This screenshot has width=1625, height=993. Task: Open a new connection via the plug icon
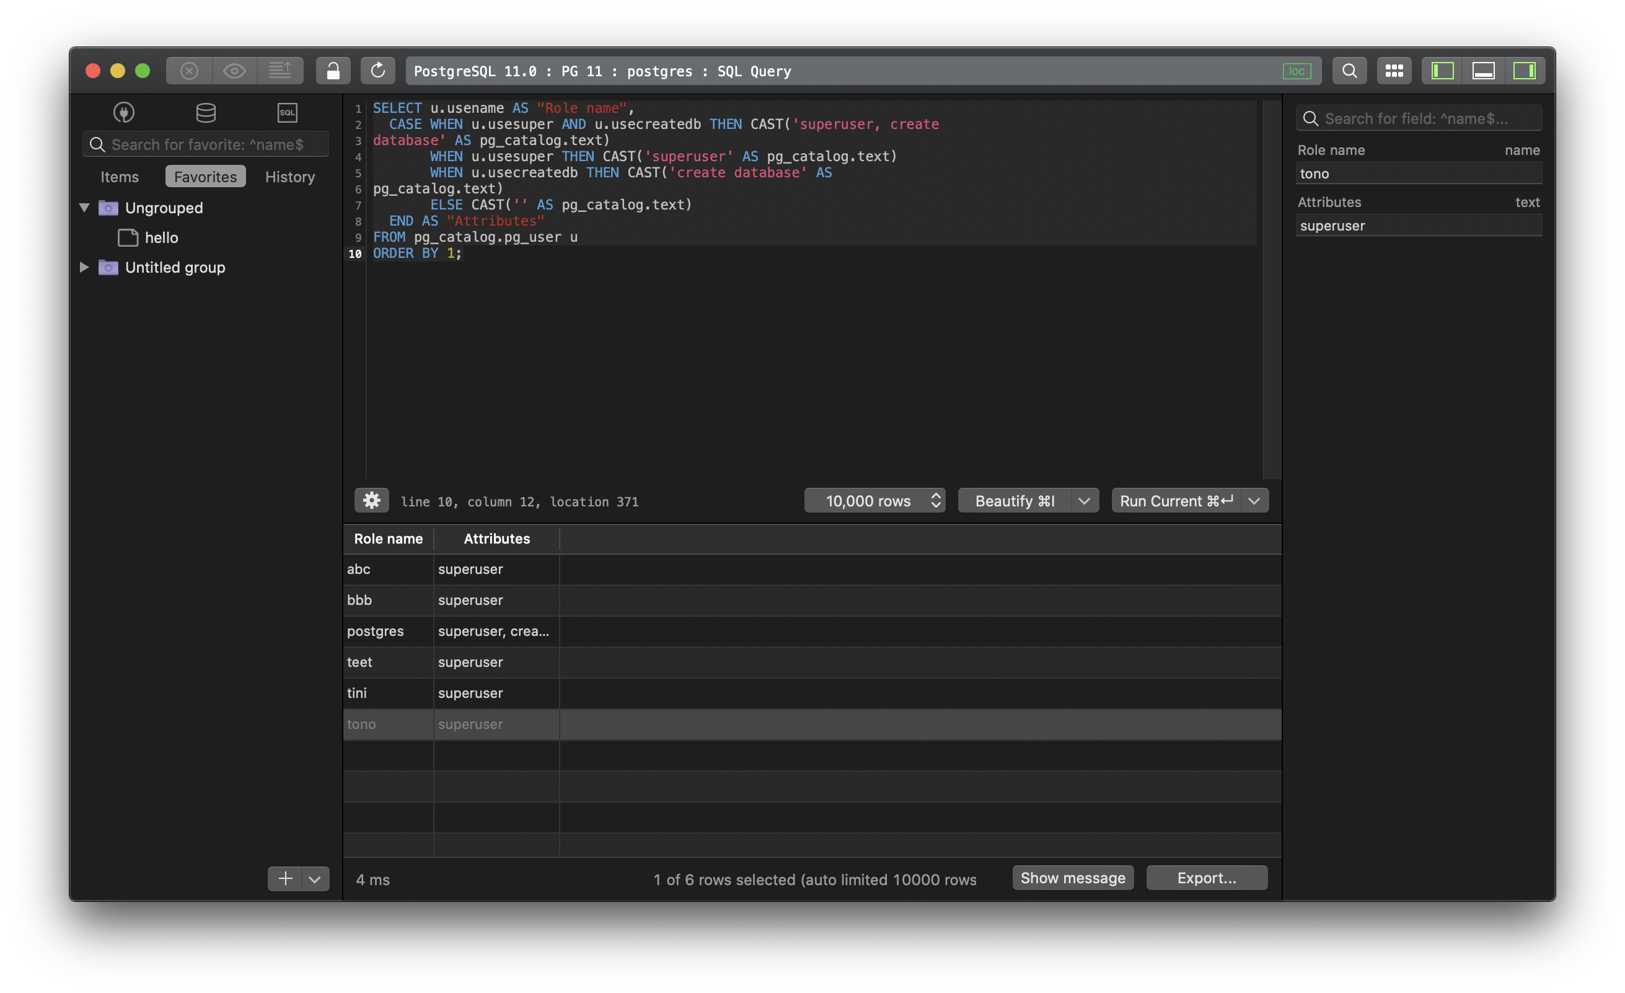[x=124, y=112]
